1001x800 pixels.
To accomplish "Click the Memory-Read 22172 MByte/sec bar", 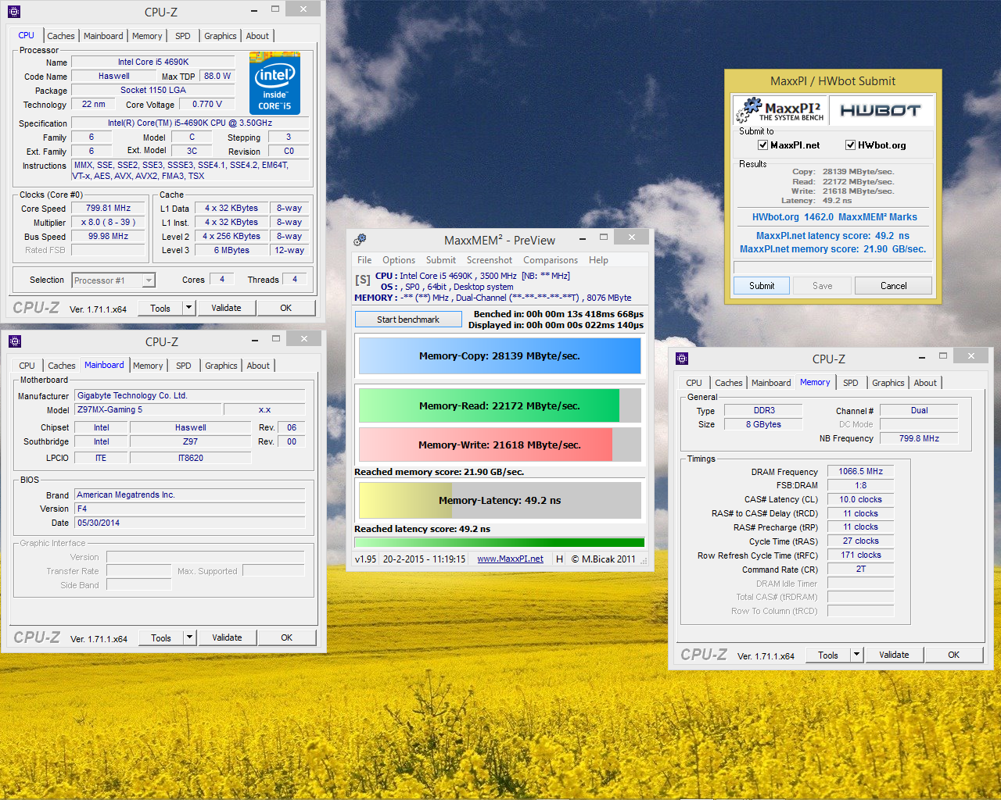I will click(500, 405).
